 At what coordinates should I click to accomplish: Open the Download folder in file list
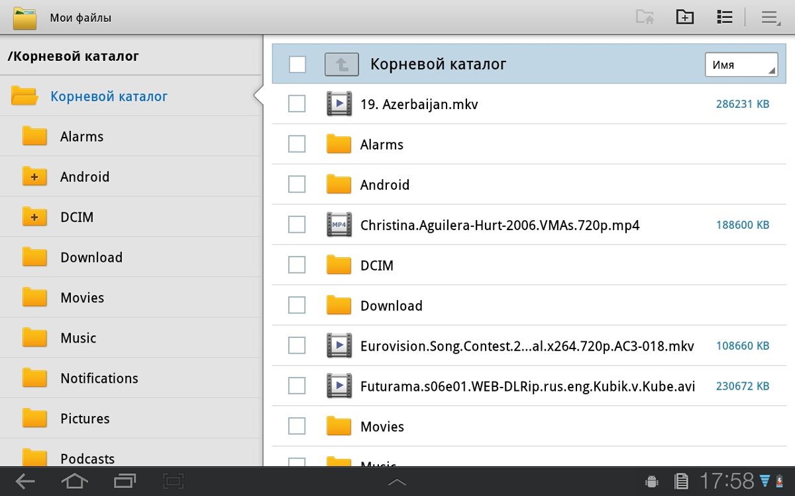click(391, 306)
